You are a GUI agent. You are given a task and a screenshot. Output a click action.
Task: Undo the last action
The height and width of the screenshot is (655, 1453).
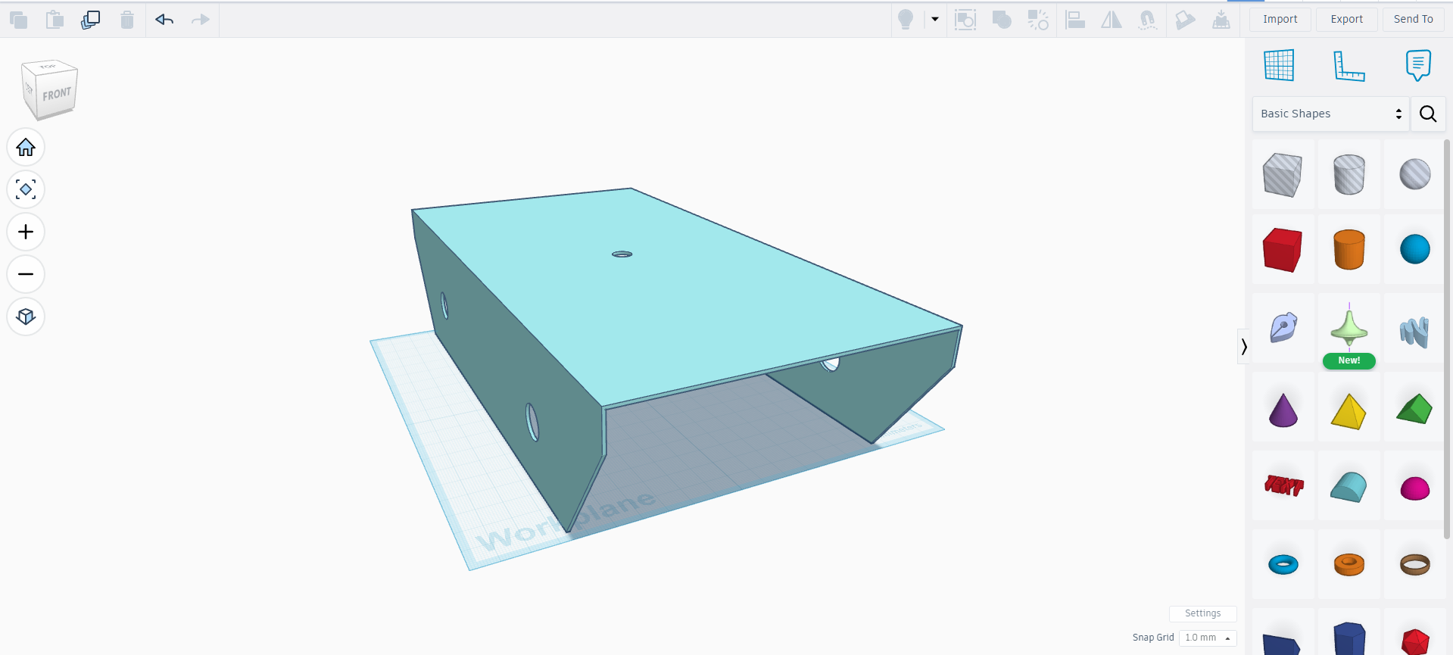164,20
